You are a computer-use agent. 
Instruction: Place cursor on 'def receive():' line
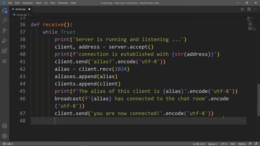point(52,24)
